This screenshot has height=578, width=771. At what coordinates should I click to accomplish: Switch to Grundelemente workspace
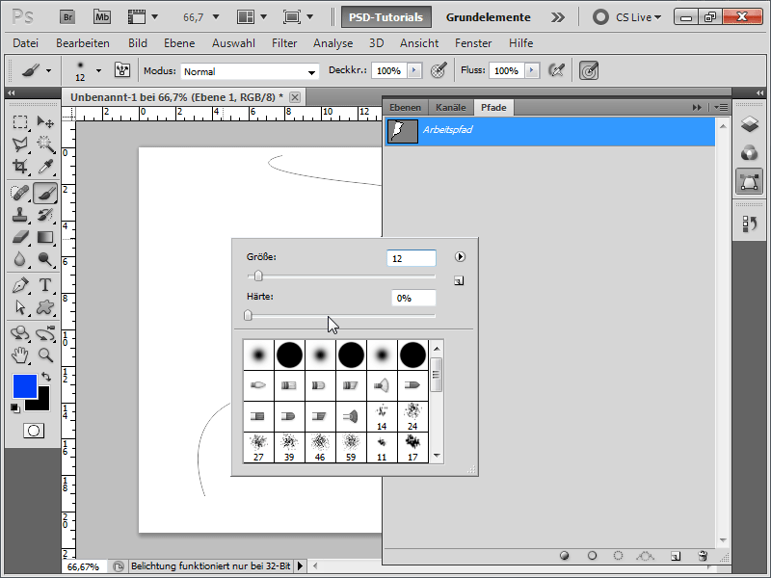(x=488, y=17)
